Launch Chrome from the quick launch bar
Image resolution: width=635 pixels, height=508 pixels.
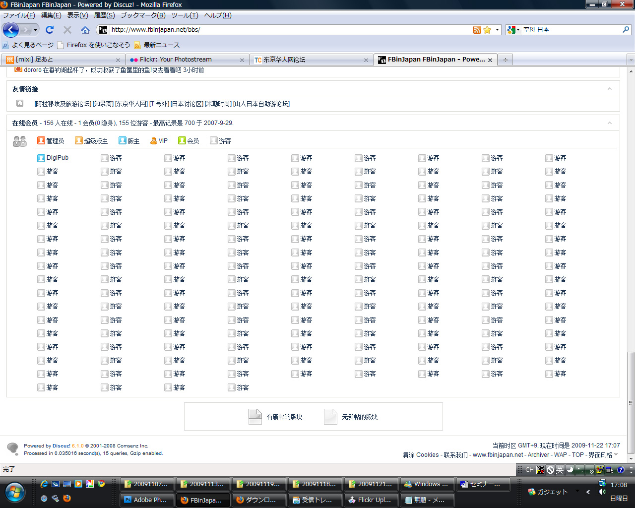click(101, 484)
